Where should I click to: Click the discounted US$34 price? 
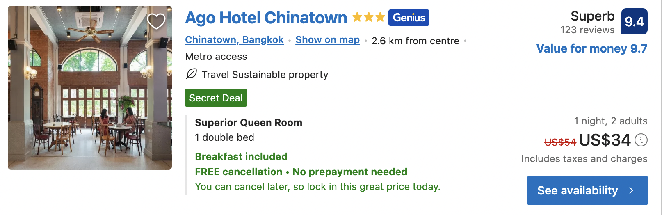point(605,140)
